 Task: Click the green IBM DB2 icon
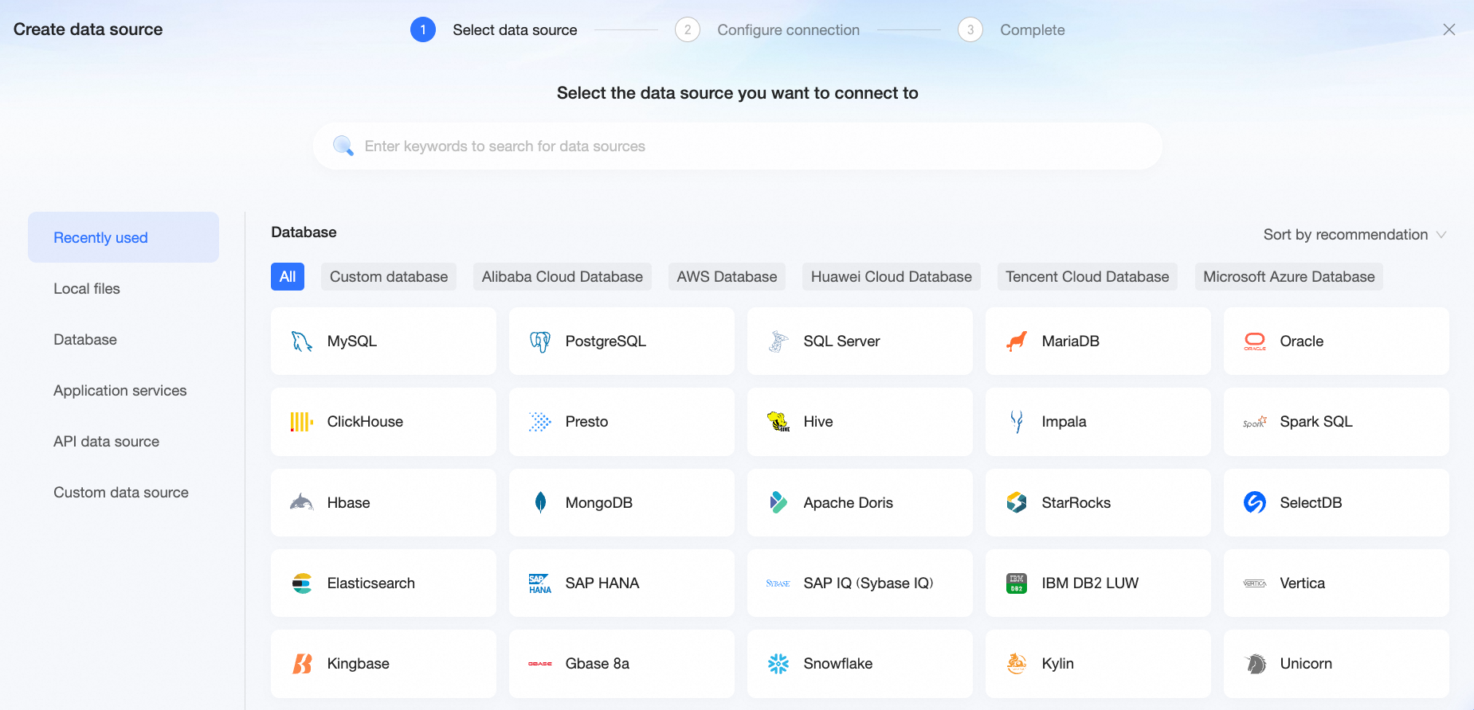tap(1017, 583)
